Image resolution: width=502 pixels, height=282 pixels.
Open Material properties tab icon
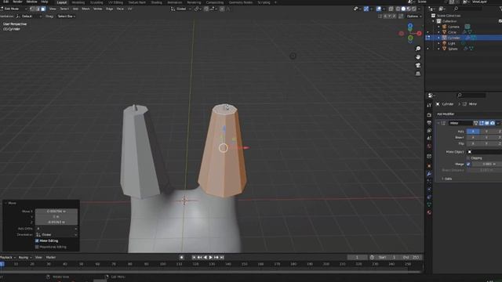click(x=429, y=212)
